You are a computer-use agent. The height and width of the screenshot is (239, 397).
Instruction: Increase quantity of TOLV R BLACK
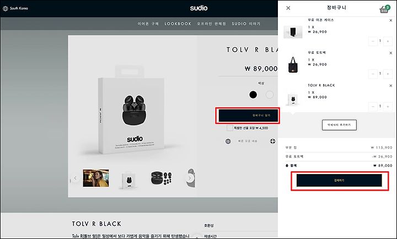point(388,107)
